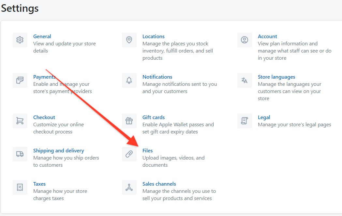Click the General gear icon

point(20,40)
